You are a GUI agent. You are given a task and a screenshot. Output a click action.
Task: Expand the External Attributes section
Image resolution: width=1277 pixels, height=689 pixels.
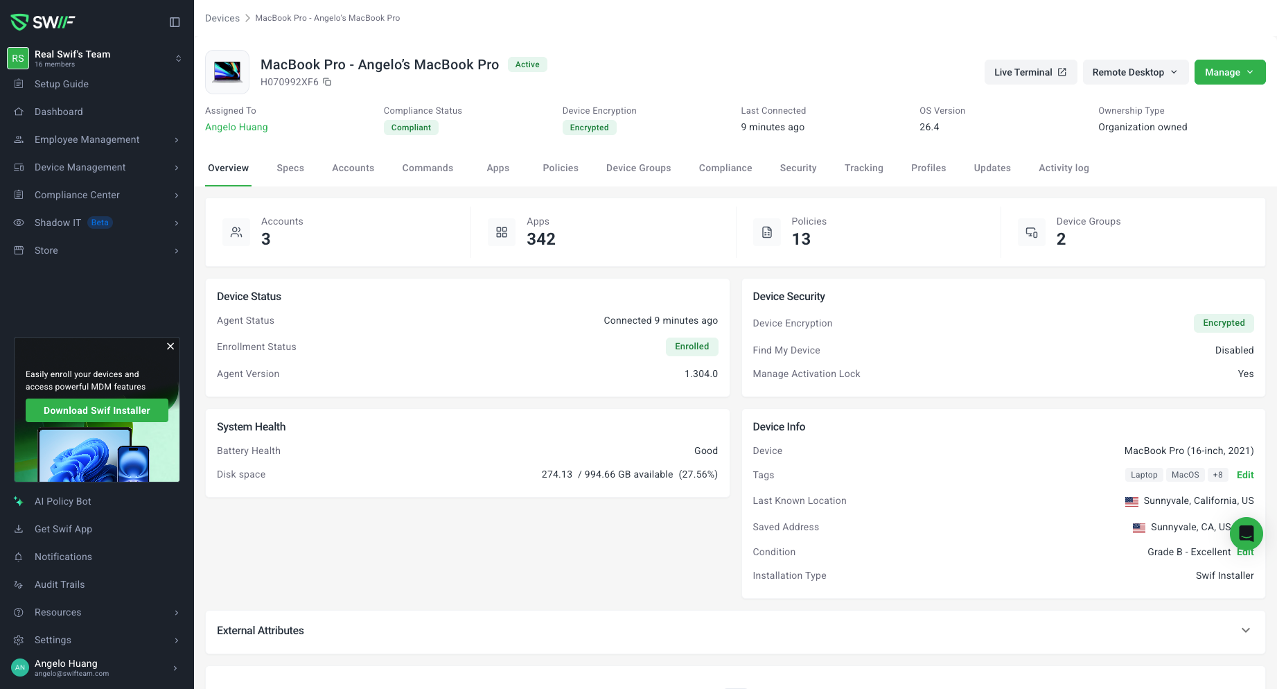(x=1245, y=630)
